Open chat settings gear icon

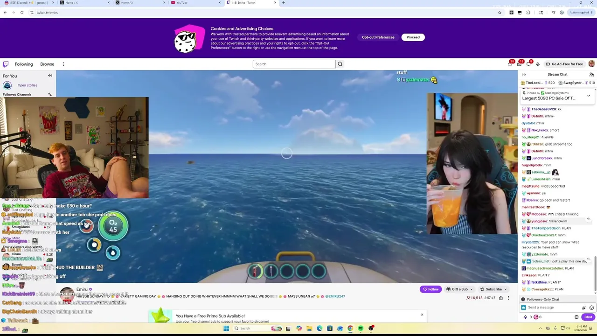click(576, 317)
